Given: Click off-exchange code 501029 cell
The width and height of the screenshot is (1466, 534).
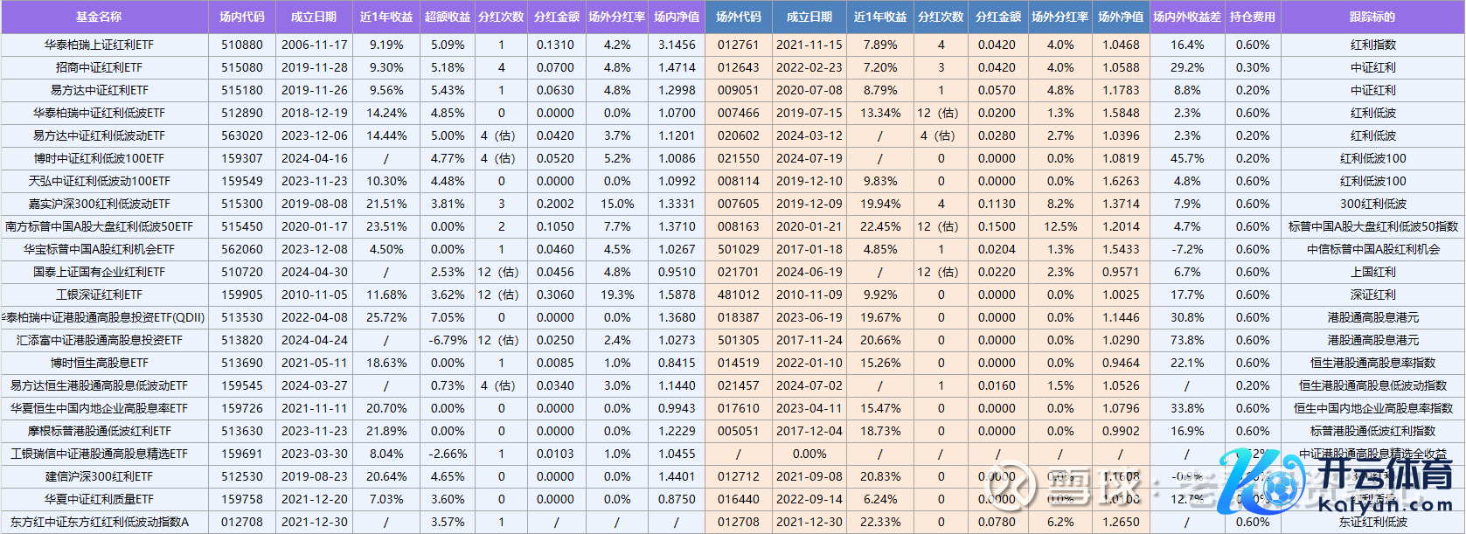Looking at the screenshot, I should 739,249.
